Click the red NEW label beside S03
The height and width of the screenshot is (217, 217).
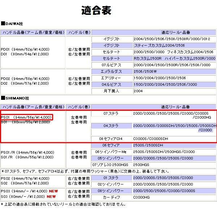(x=51, y=196)
